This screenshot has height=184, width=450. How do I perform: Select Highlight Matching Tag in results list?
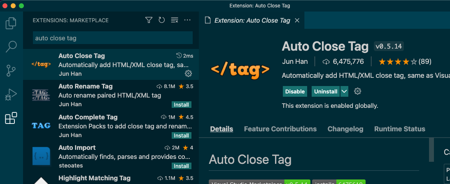click(x=111, y=178)
